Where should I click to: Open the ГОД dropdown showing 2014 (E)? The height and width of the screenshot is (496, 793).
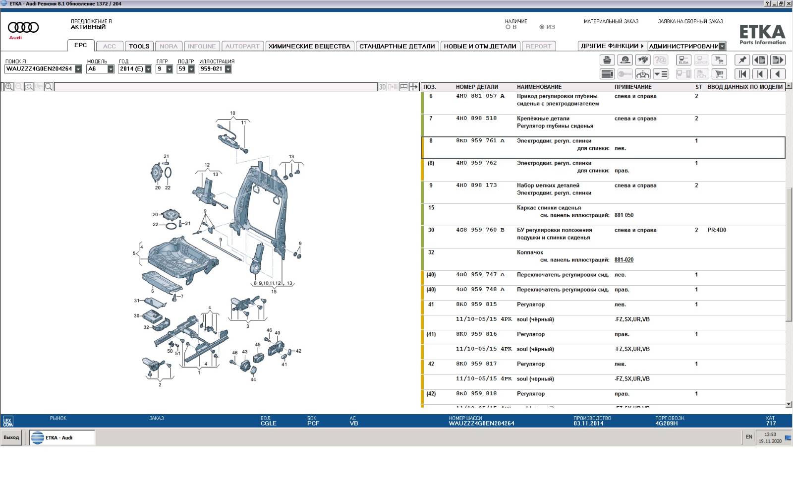[148, 69]
